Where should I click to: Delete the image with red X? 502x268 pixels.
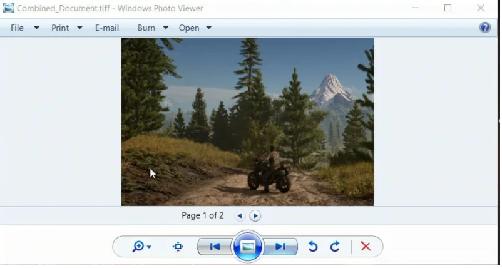pyautogui.click(x=366, y=247)
